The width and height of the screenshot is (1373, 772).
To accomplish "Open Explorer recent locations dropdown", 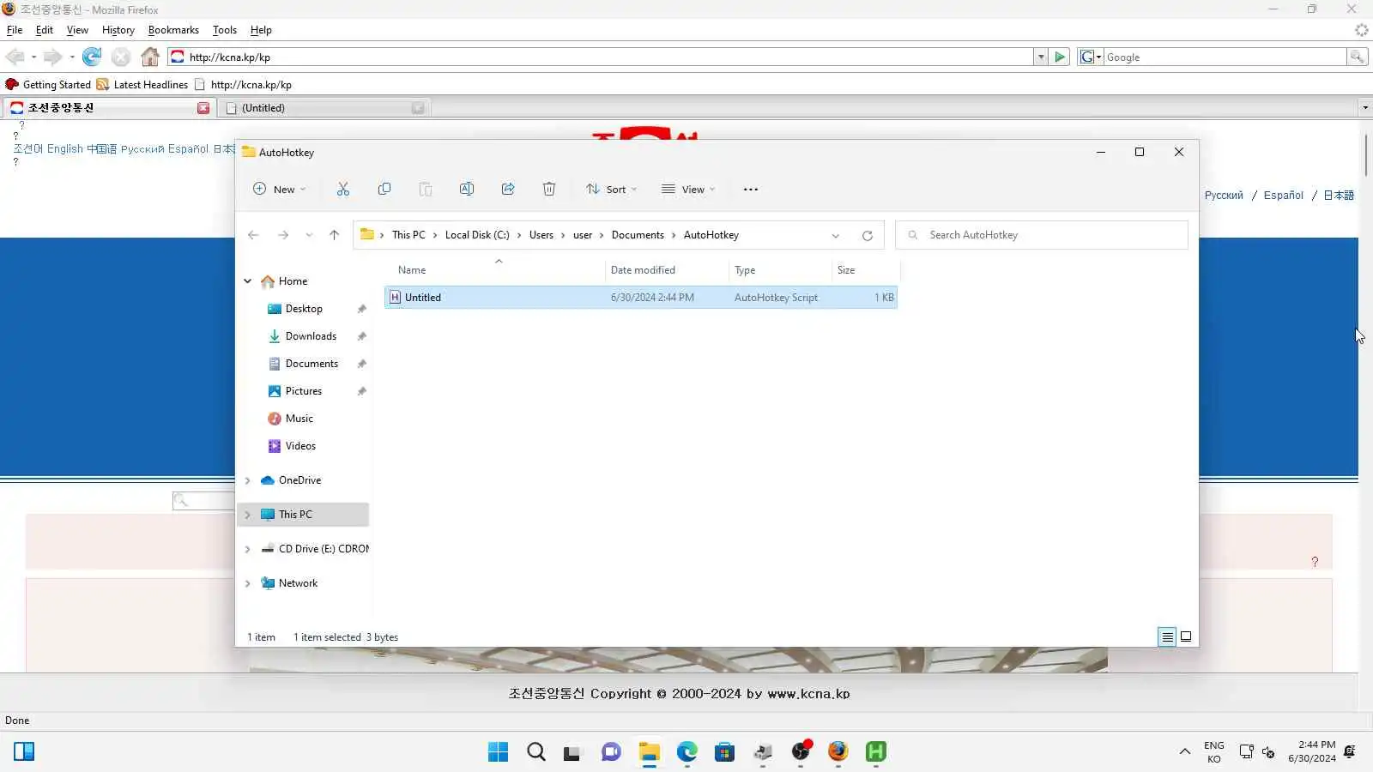I will pyautogui.click(x=309, y=235).
